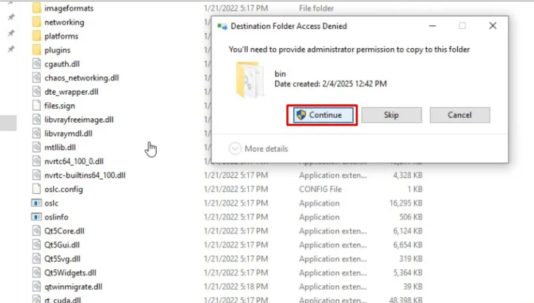Select the nvrtc-builtins64_100.dll file
This screenshot has width=534, height=303.
pyautogui.click(x=84, y=176)
